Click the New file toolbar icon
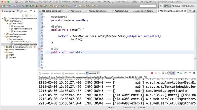Screen dimensions: 197x110 (x=2, y=6)
